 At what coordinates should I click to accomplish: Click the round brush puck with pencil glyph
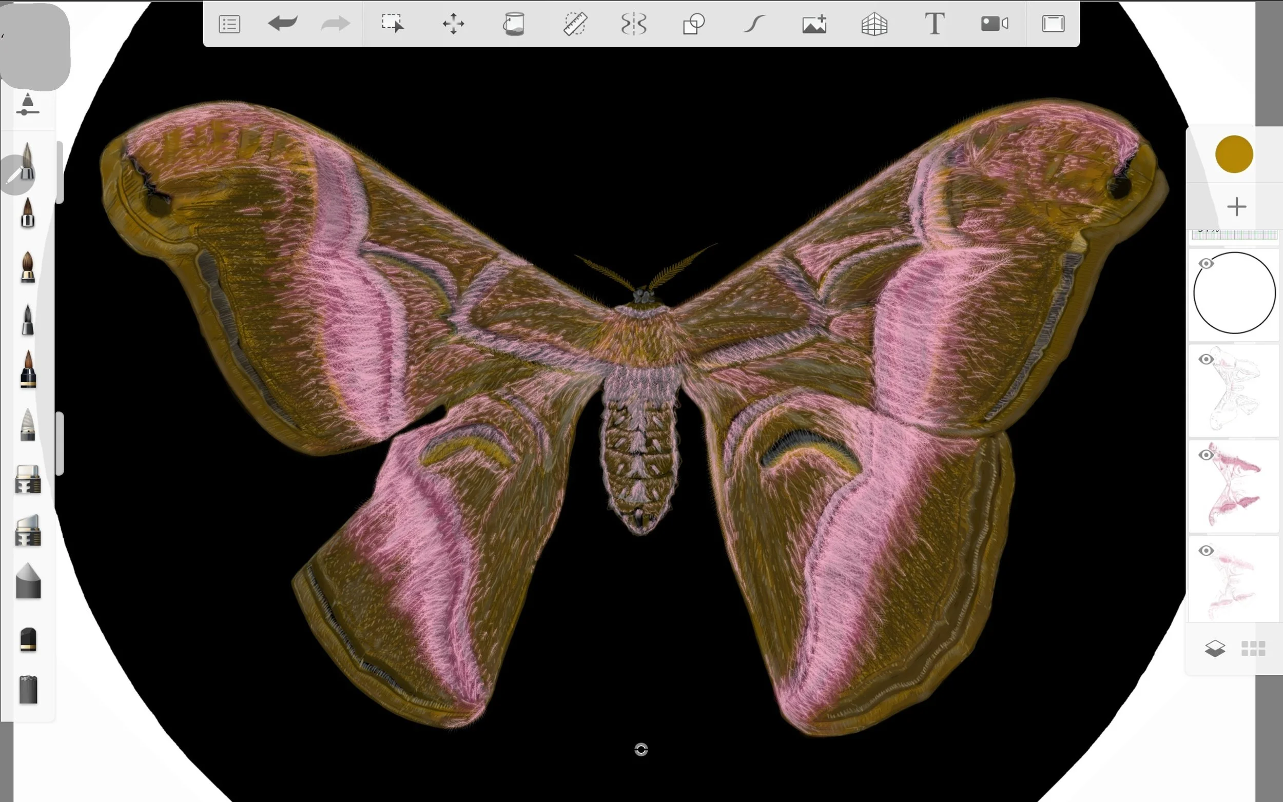point(16,176)
